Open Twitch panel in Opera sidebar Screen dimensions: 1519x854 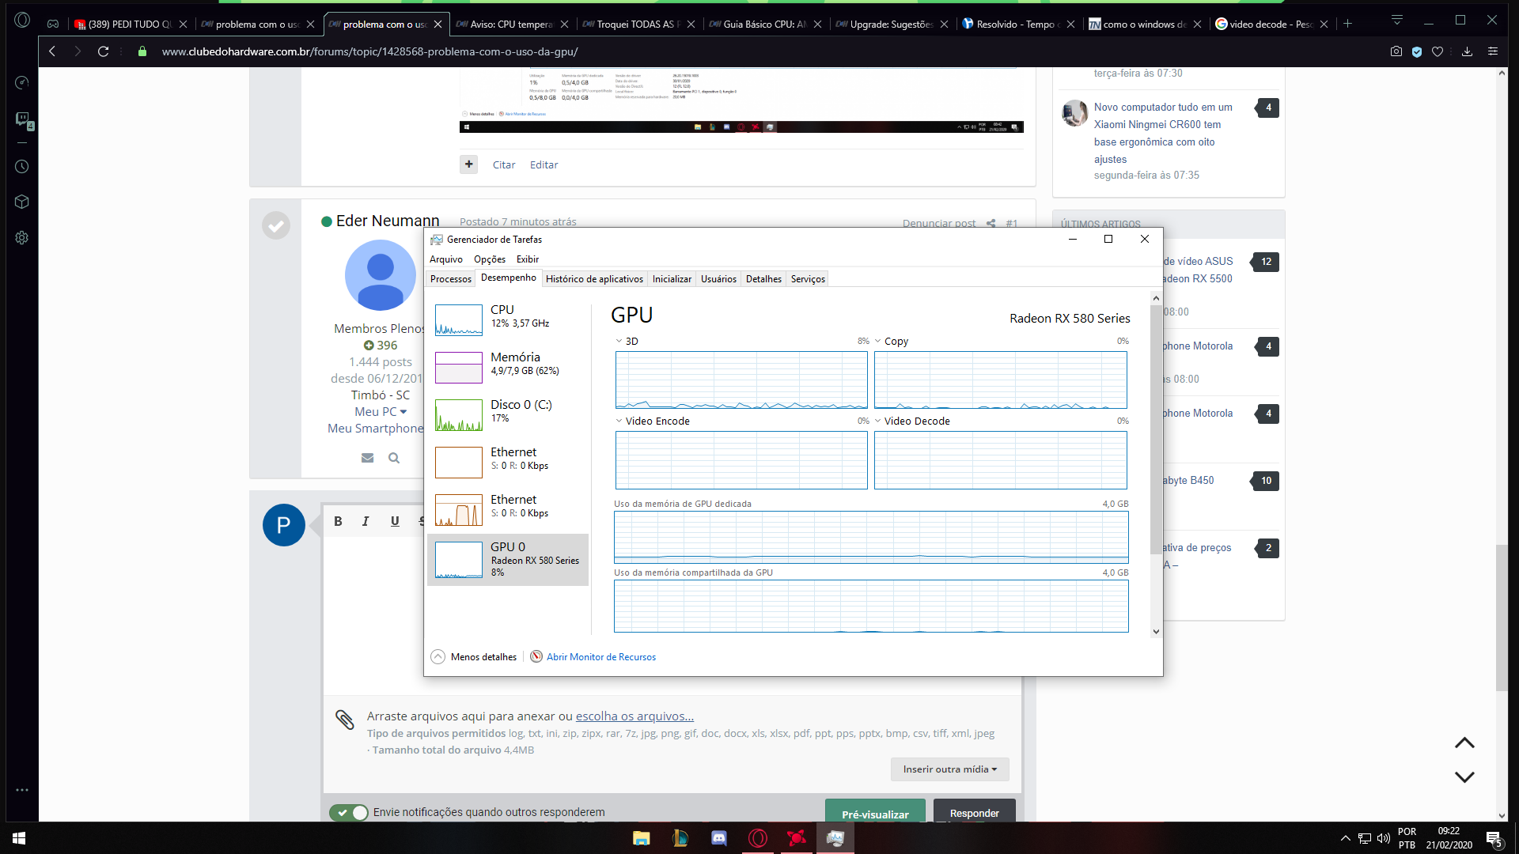(x=22, y=119)
